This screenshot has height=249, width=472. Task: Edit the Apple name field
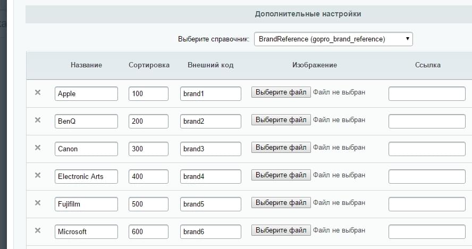click(x=86, y=94)
